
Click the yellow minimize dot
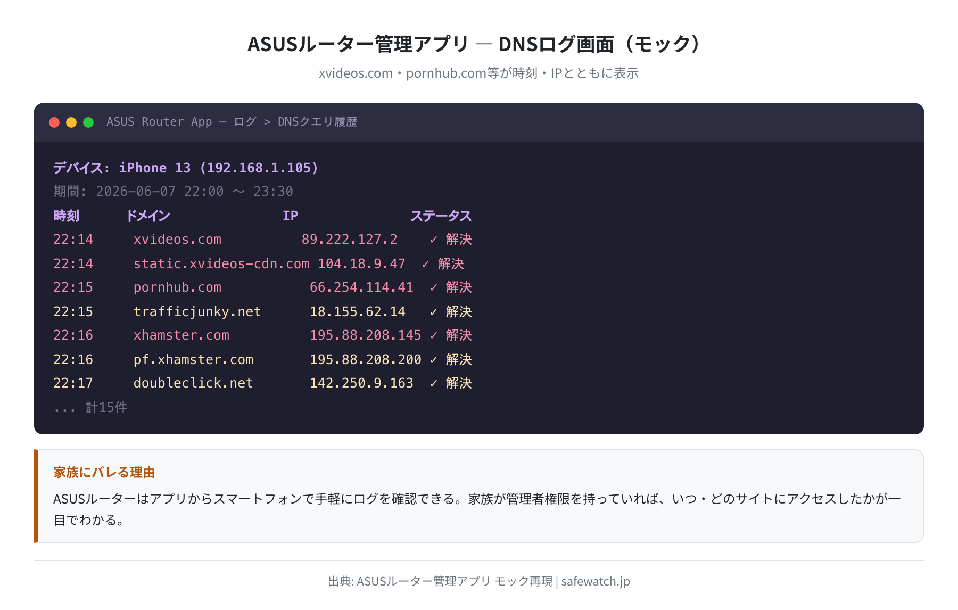[x=71, y=122]
